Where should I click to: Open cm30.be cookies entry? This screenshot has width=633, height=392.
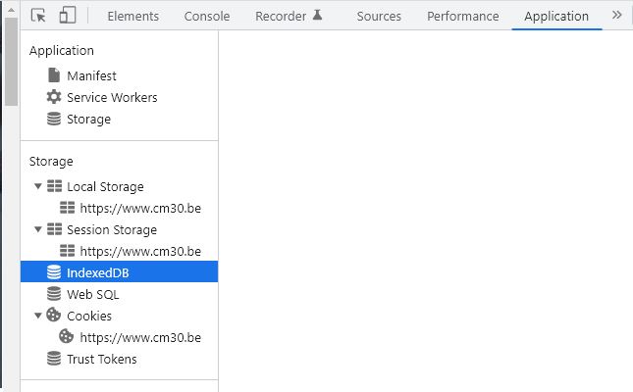[x=140, y=337]
